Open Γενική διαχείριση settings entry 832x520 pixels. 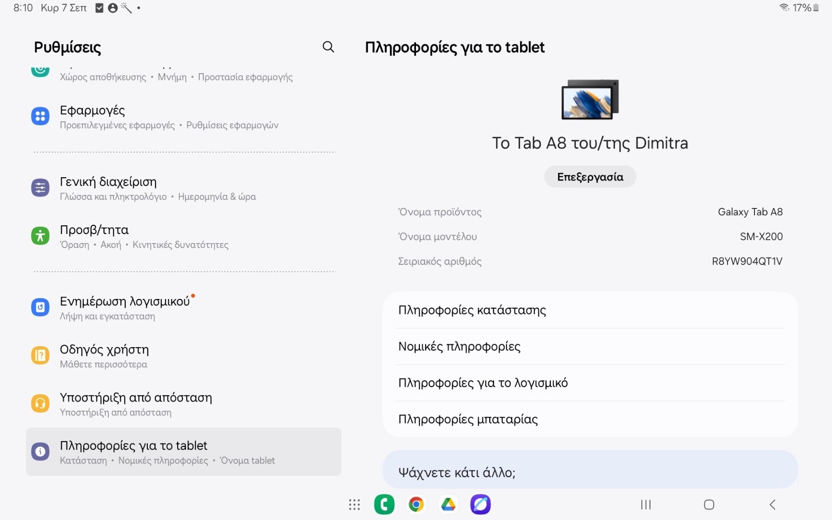[183, 188]
